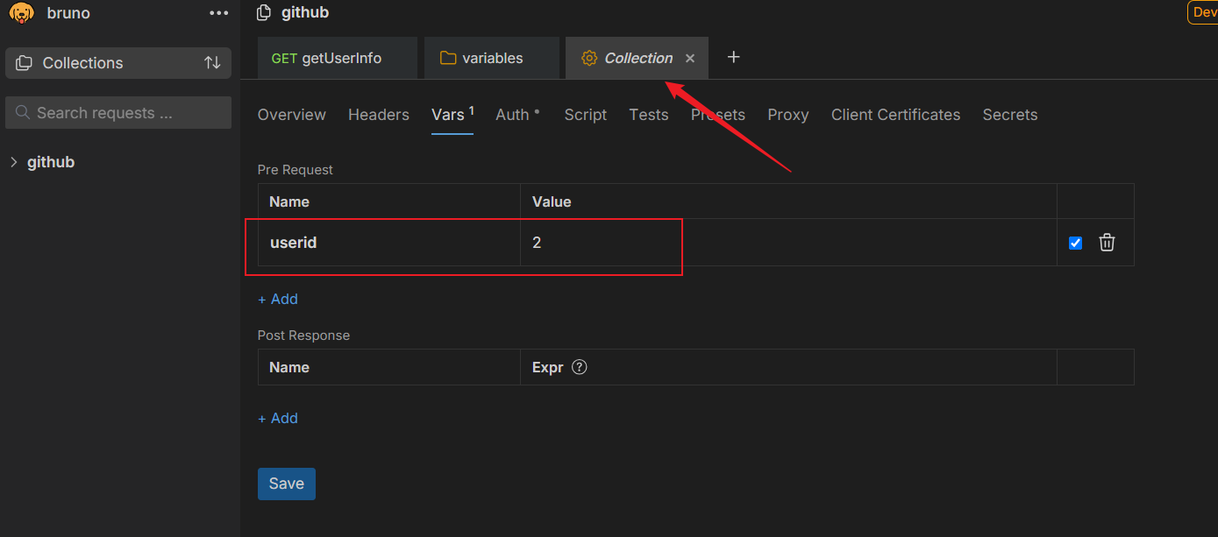Switch to the variables folder tab

492,58
